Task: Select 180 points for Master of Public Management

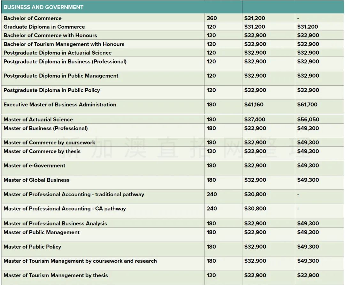Action: [x=211, y=232]
